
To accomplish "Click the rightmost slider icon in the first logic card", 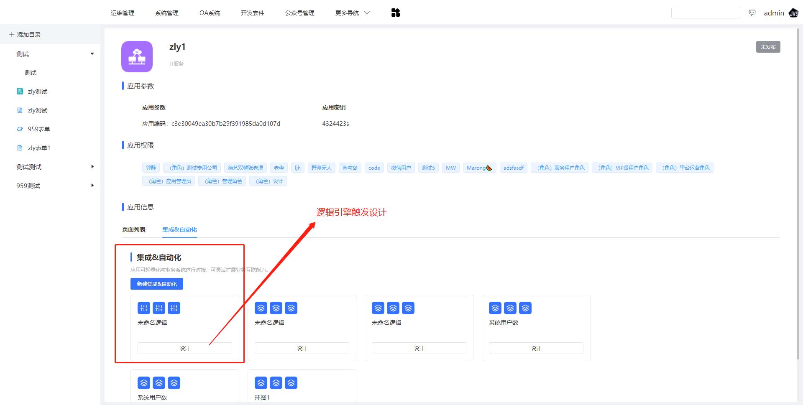I will (174, 308).
